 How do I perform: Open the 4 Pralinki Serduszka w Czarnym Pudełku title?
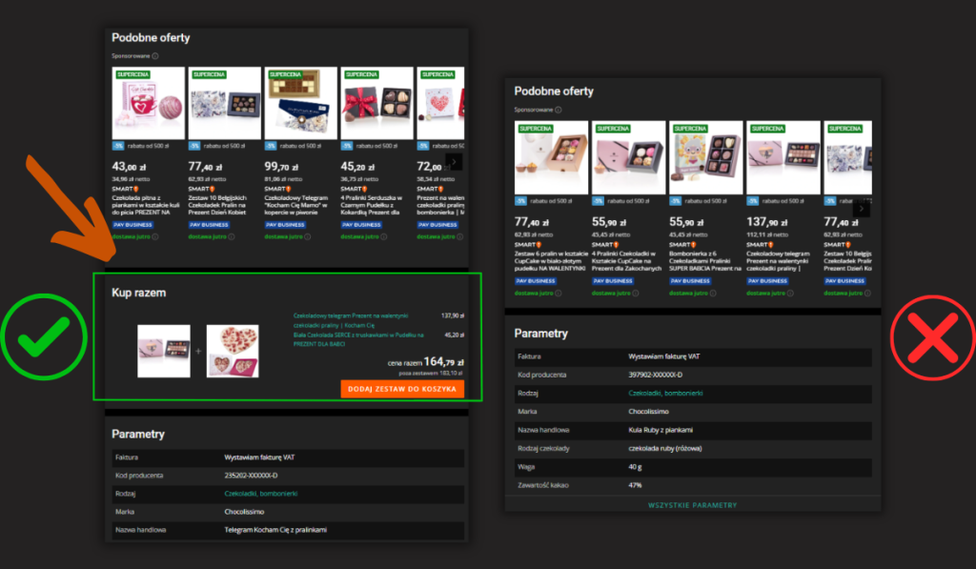pos(373,205)
